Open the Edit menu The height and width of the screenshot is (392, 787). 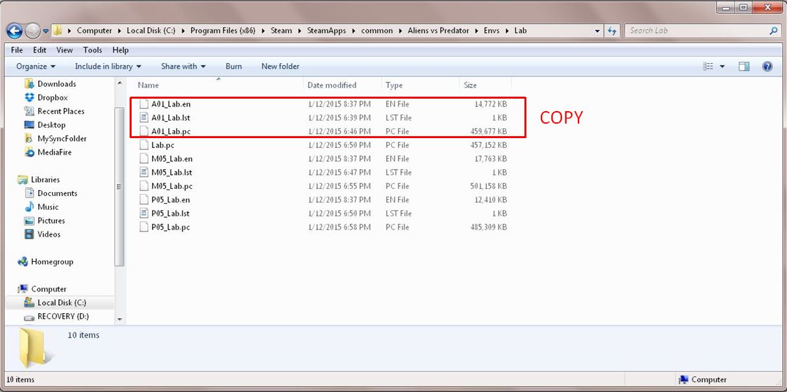39,50
